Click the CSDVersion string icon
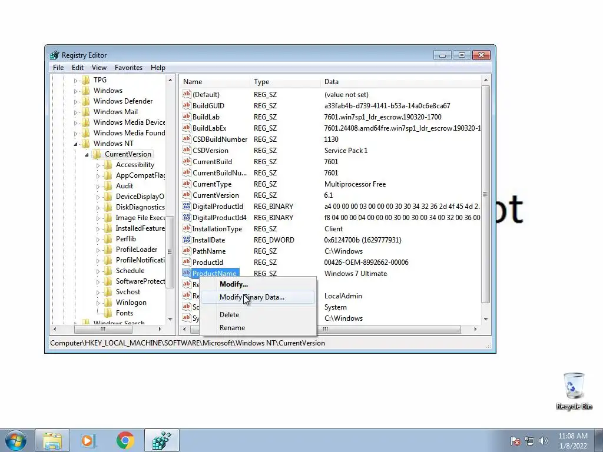 pos(187,150)
